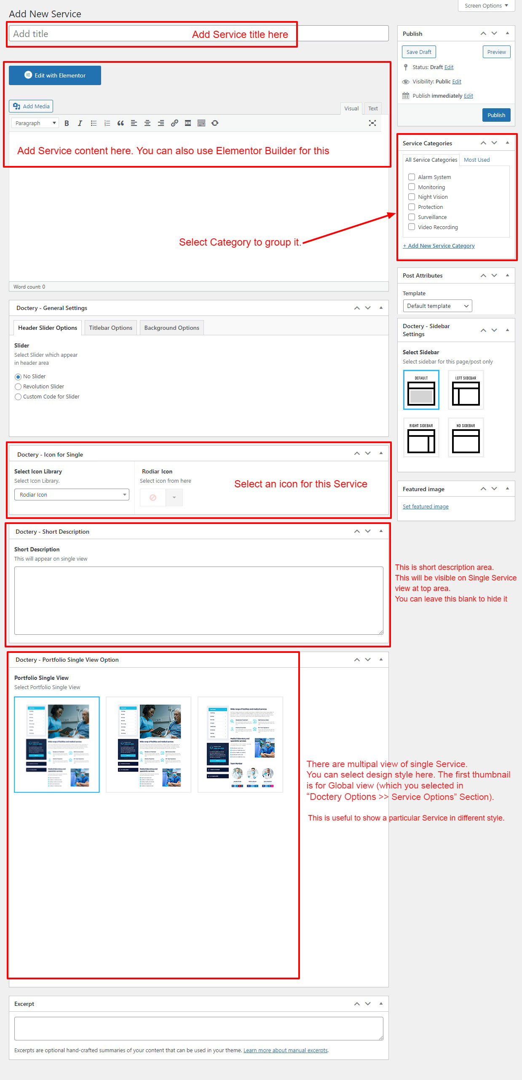Toggle bold formatting in editor toolbar

coord(67,123)
